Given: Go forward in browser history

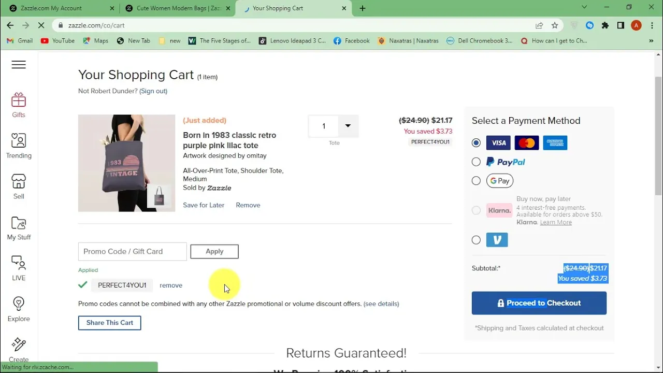Looking at the screenshot, I should click(26, 25).
